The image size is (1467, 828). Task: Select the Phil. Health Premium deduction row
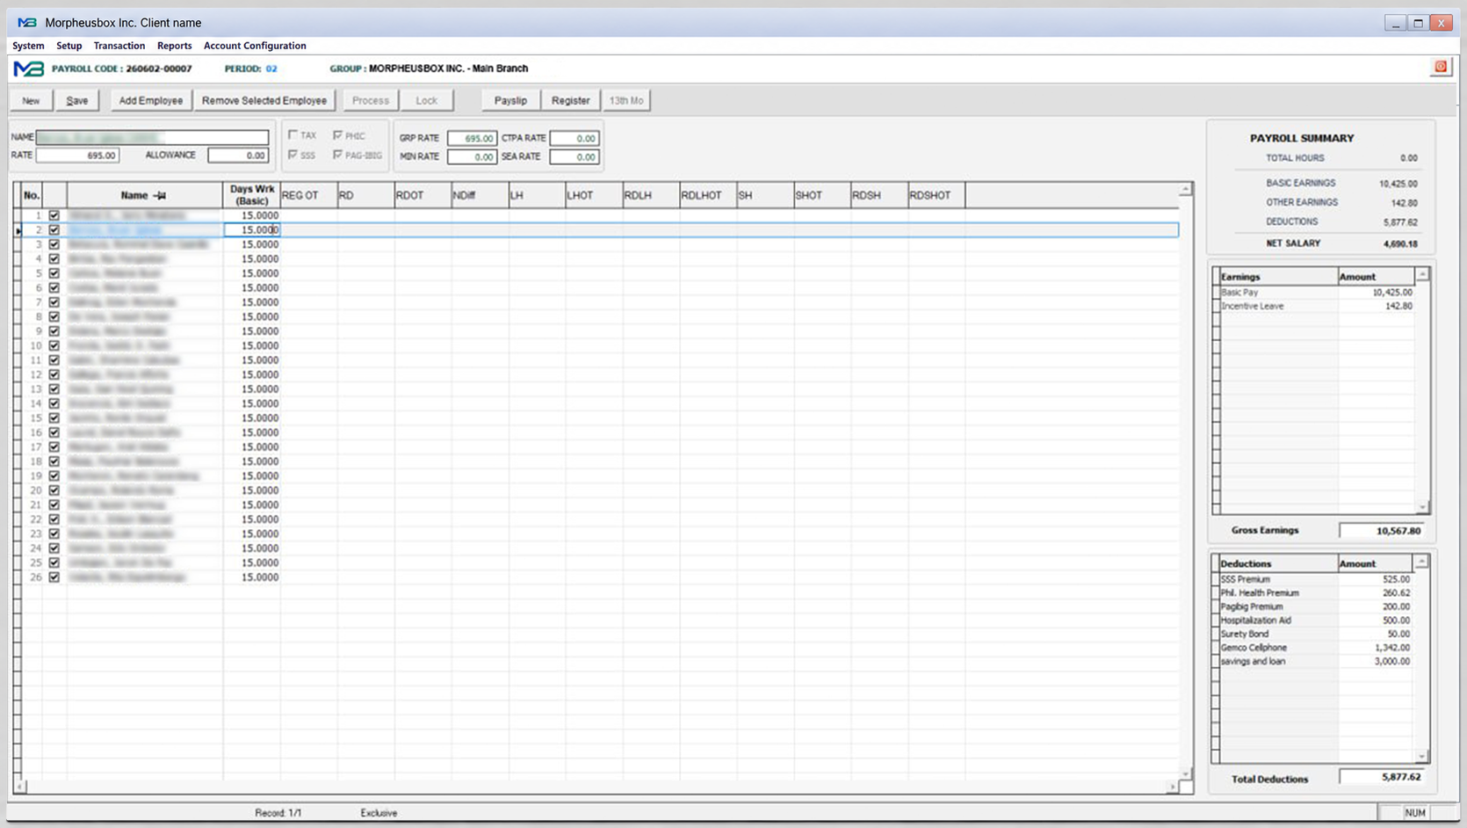tap(1316, 593)
